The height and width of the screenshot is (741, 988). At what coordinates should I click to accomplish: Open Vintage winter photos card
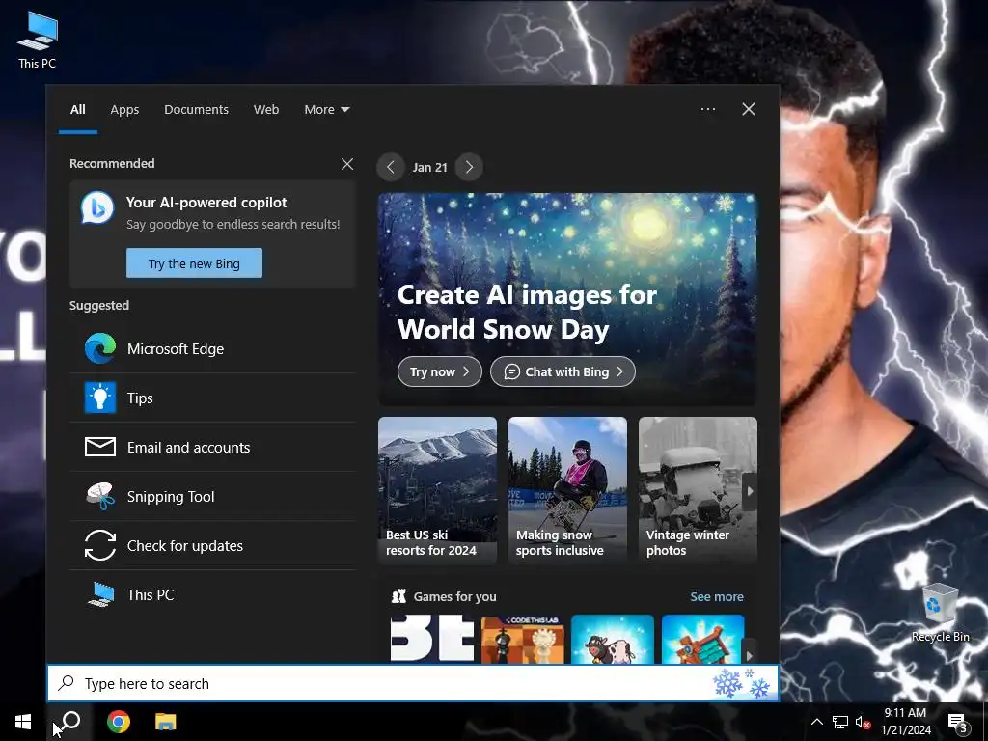pos(698,489)
